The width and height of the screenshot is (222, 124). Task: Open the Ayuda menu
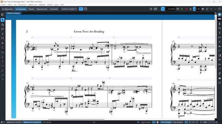pyautogui.click(x=56, y=5)
